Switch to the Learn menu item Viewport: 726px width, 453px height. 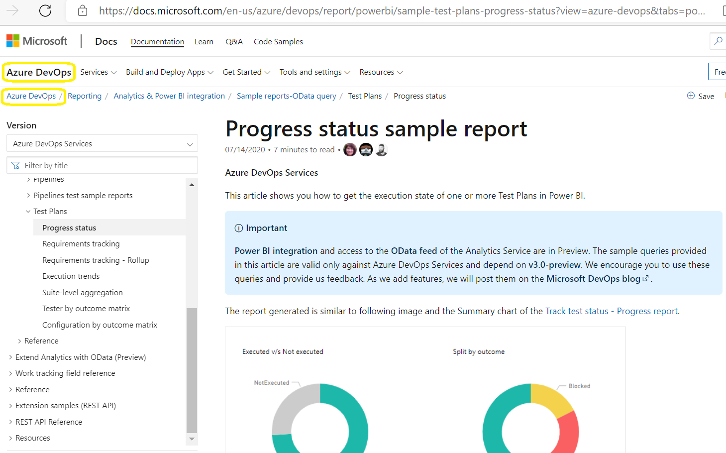click(x=204, y=41)
